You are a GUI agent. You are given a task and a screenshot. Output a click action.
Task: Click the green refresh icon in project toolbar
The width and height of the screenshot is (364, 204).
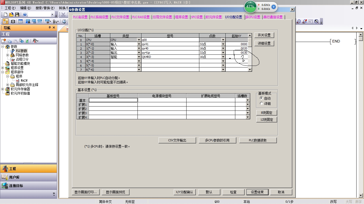pyautogui.click(x=27, y=41)
